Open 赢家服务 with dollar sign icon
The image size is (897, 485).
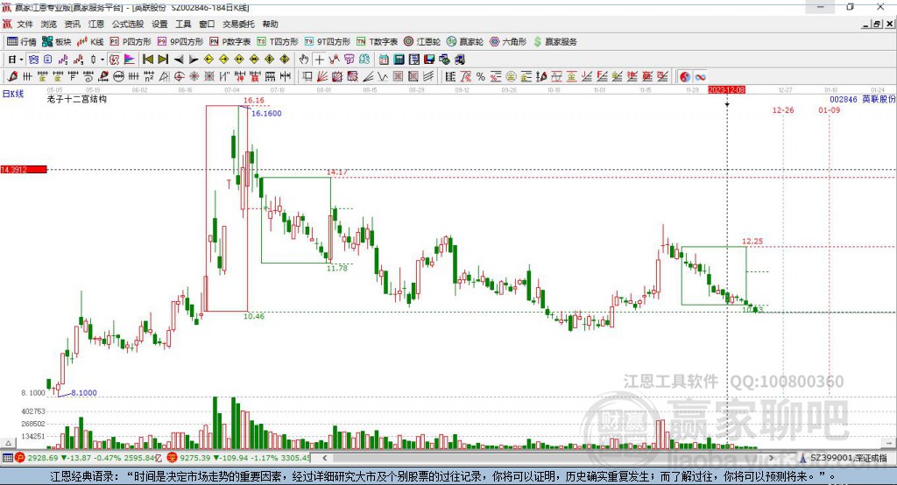pyautogui.click(x=554, y=42)
